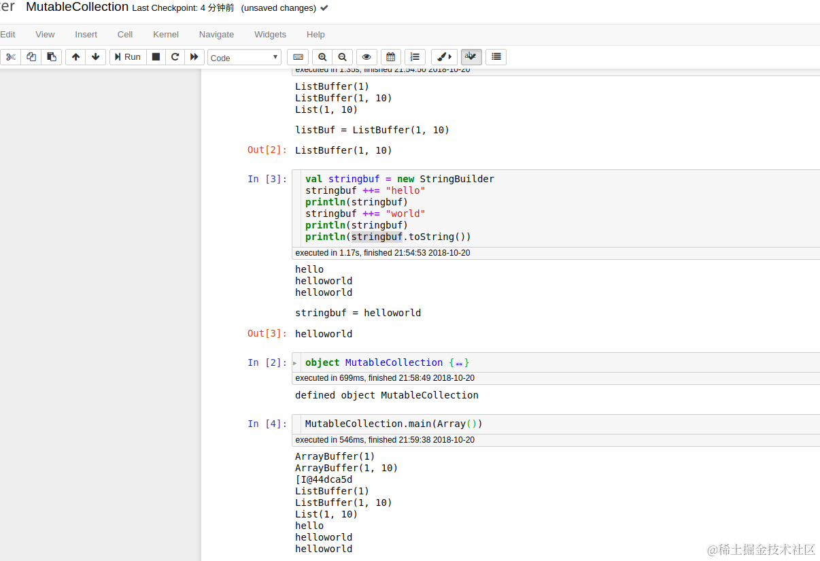Cut selected cells with the scissors icon
This screenshot has height=561, width=820.
click(10, 56)
